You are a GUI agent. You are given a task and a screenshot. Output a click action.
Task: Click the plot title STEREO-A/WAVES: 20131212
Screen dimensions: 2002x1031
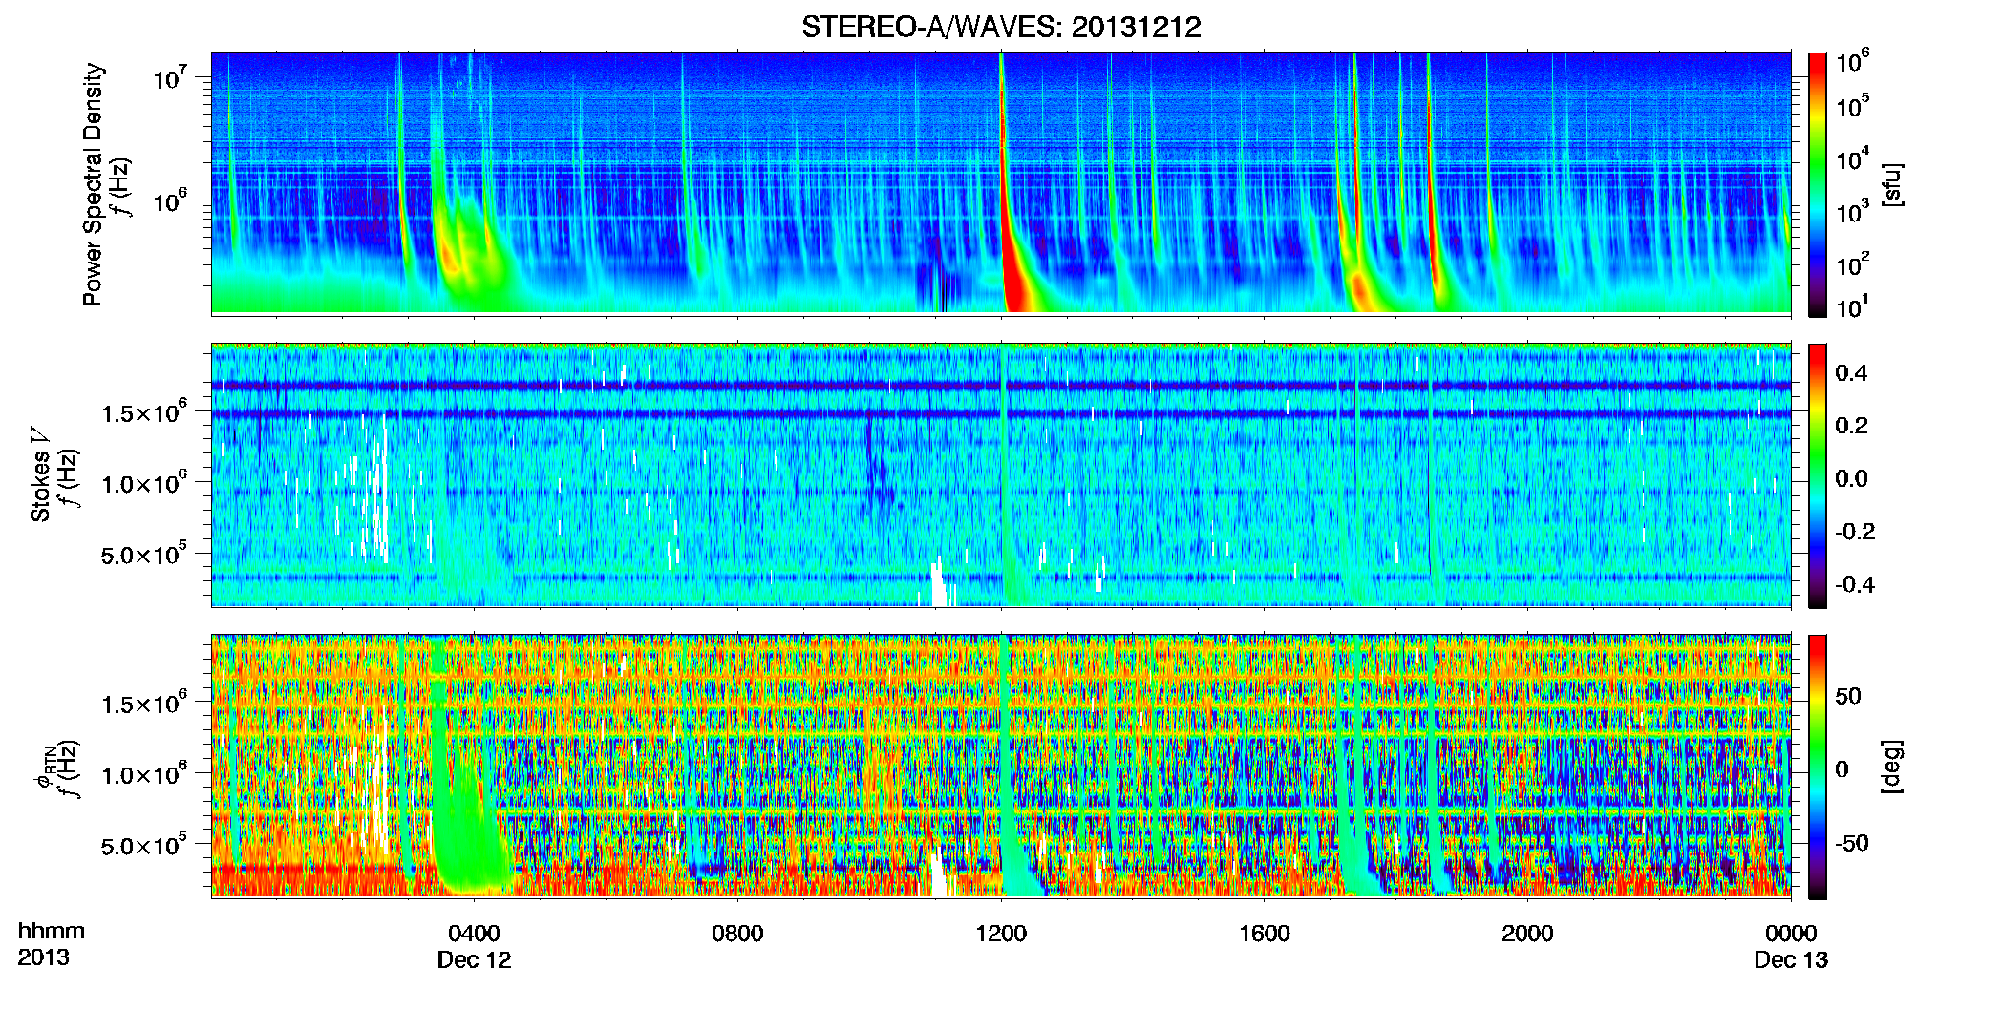[x=1001, y=27]
